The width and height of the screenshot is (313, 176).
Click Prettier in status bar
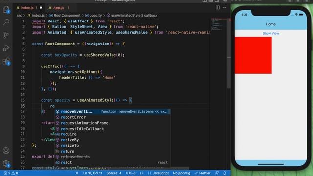(x=202, y=173)
